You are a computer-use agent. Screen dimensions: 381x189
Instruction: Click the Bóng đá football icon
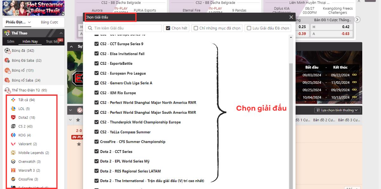[7, 51]
